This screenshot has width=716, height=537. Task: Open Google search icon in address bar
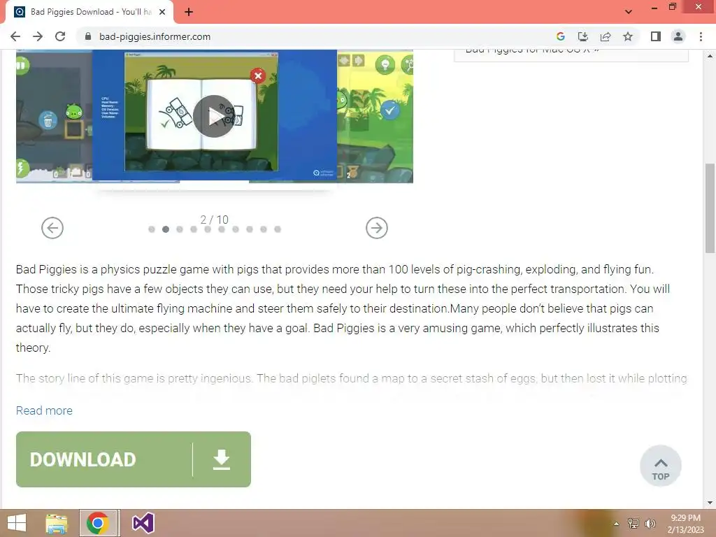pyautogui.click(x=560, y=36)
